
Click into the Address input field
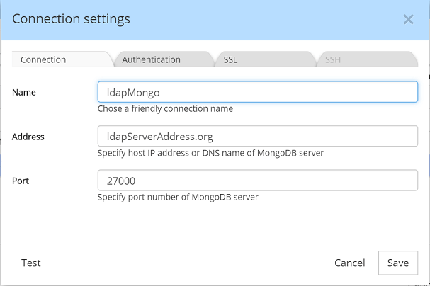[x=257, y=136]
